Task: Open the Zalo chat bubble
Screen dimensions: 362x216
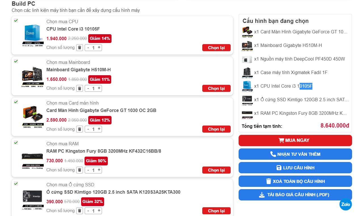Action: click(x=346, y=204)
